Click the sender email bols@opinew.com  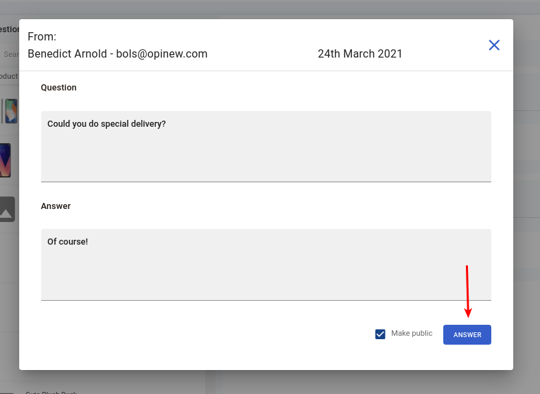click(x=161, y=53)
